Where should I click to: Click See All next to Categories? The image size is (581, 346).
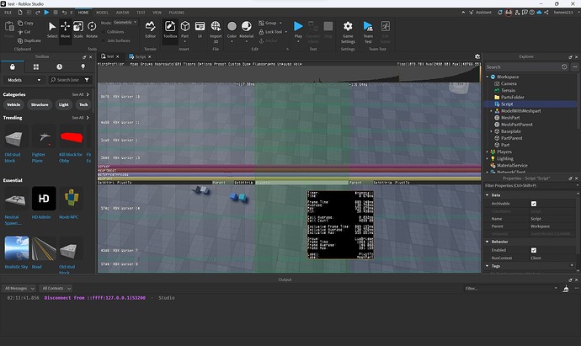(80, 94)
